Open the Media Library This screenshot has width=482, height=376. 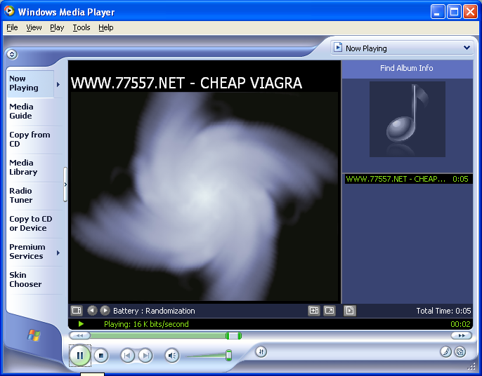(34, 167)
